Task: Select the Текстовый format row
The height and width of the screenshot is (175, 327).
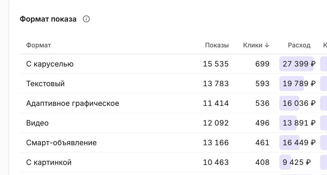Action: 173,84
